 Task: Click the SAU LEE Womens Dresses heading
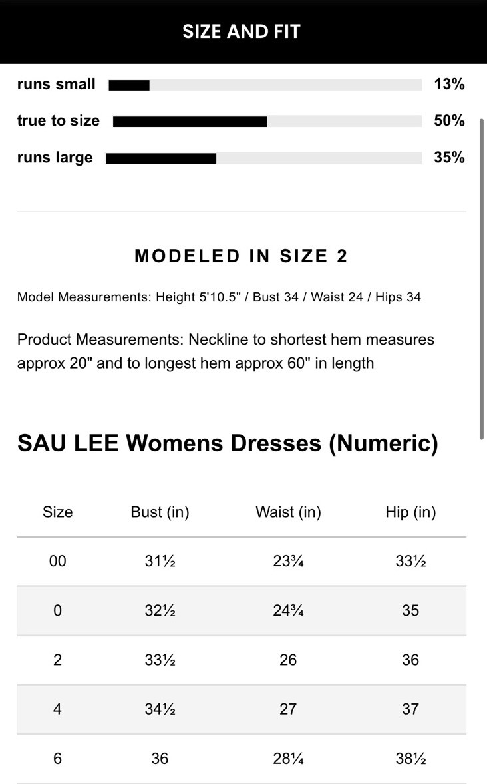pos(228,443)
